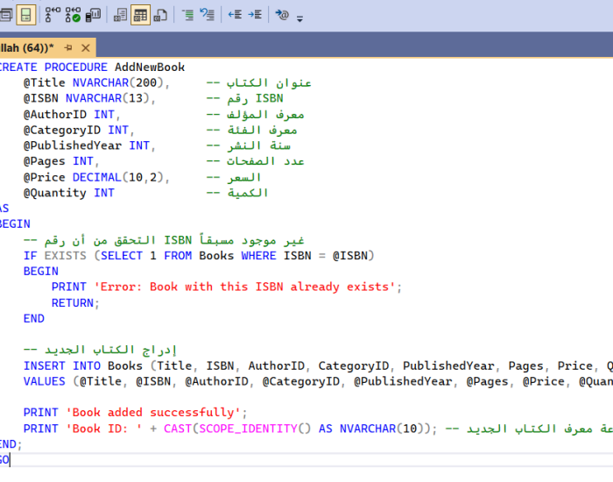This screenshot has width=613, height=482.
Task: Click the AddNewBook procedure name
Action: [150, 67]
